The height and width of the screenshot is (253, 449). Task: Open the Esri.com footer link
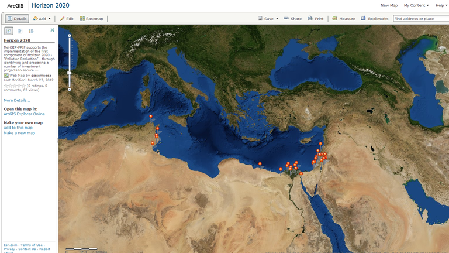(x=11, y=245)
